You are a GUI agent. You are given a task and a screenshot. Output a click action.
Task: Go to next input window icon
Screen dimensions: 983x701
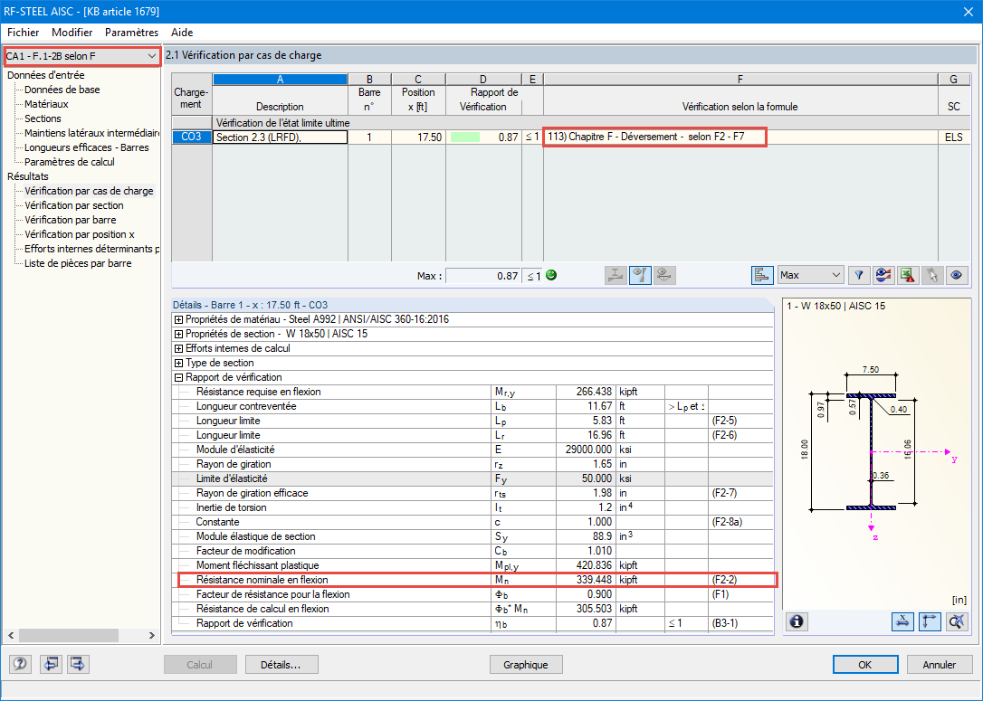coord(78,664)
